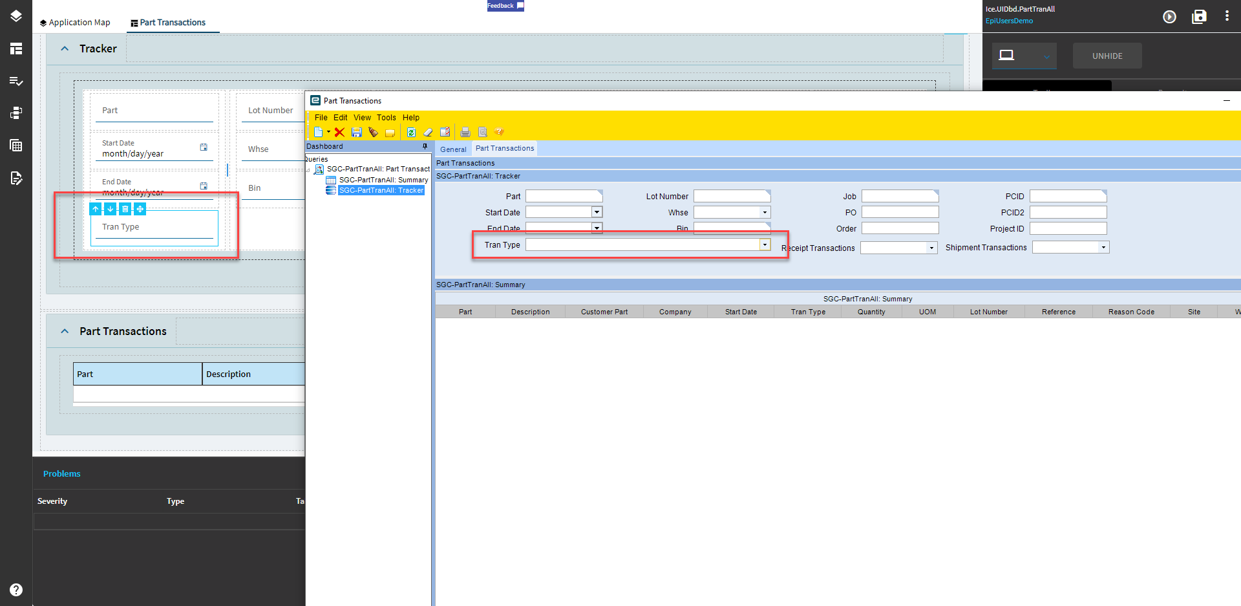
Task: Click the Job input field
Action: pyautogui.click(x=900, y=196)
